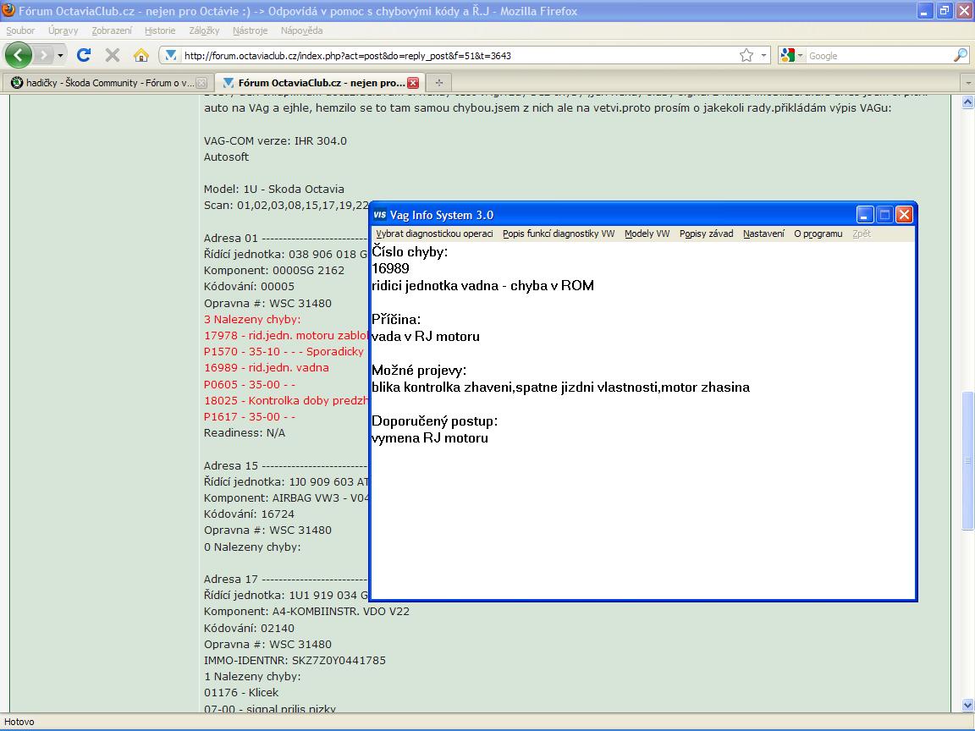The image size is (975, 731).
Task: Switch to hadičky Škoda Community tab
Action: (x=98, y=83)
